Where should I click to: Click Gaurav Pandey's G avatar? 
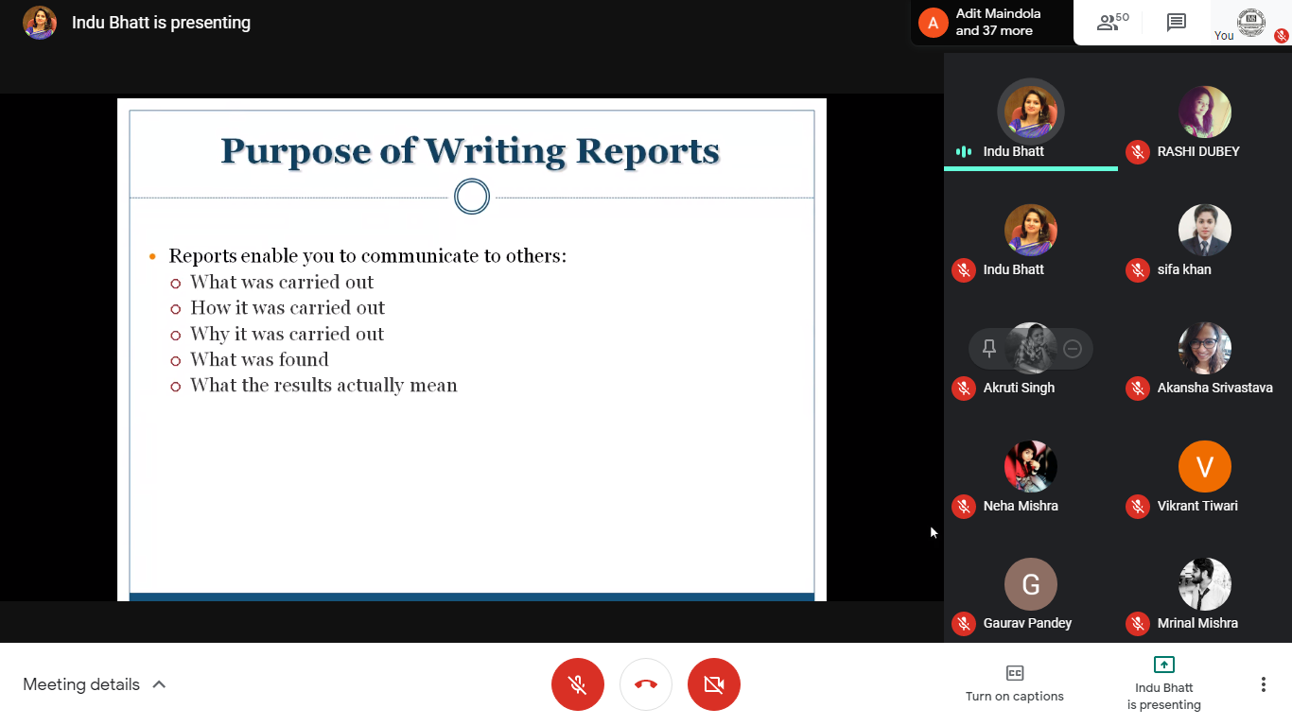coord(1030,584)
